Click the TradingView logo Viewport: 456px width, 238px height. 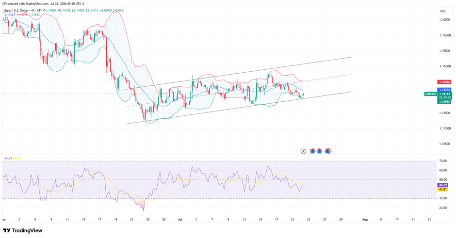(x=23, y=230)
